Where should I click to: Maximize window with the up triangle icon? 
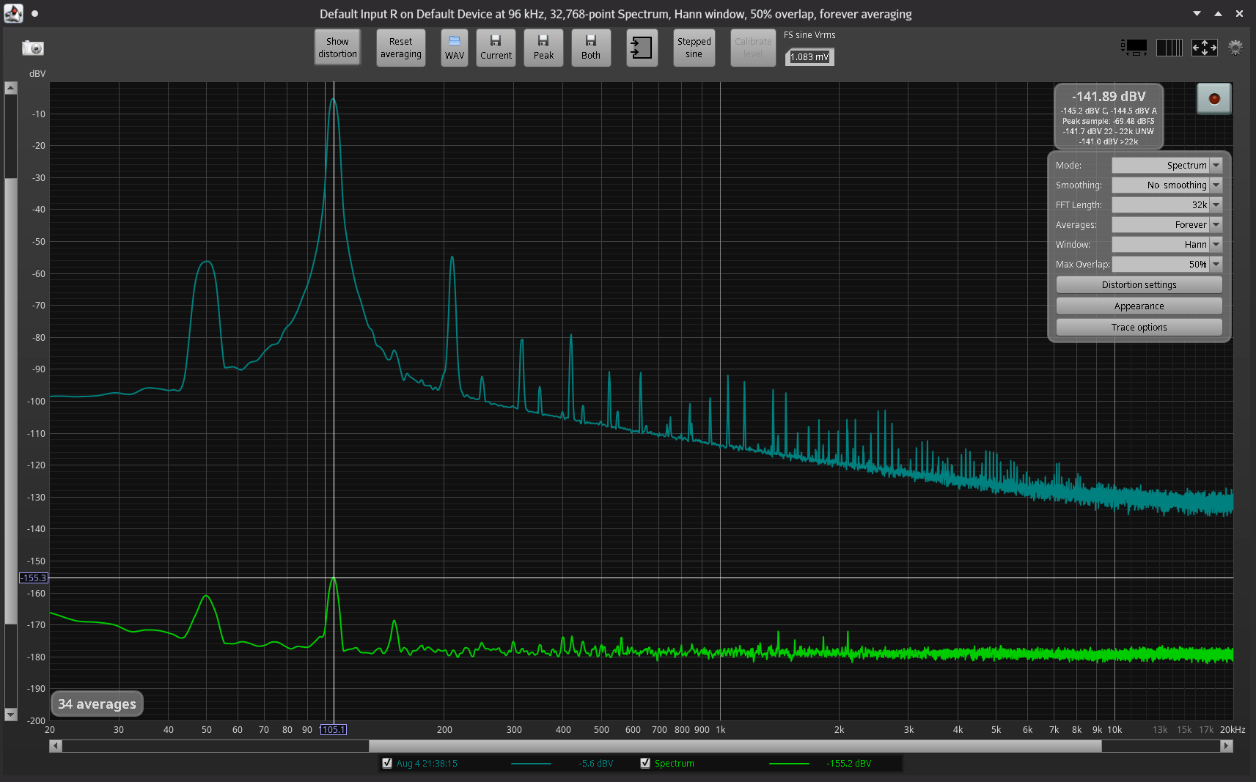point(1218,13)
